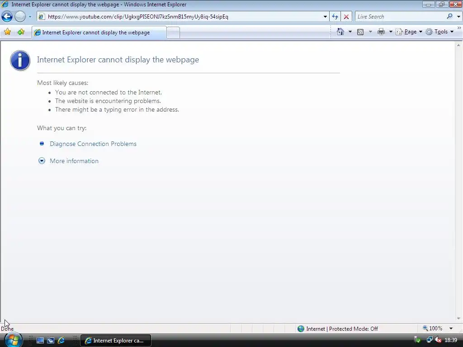Viewport: 463px width, 347px height.
Task: Click the error heading text
Action: pos(118,60)
